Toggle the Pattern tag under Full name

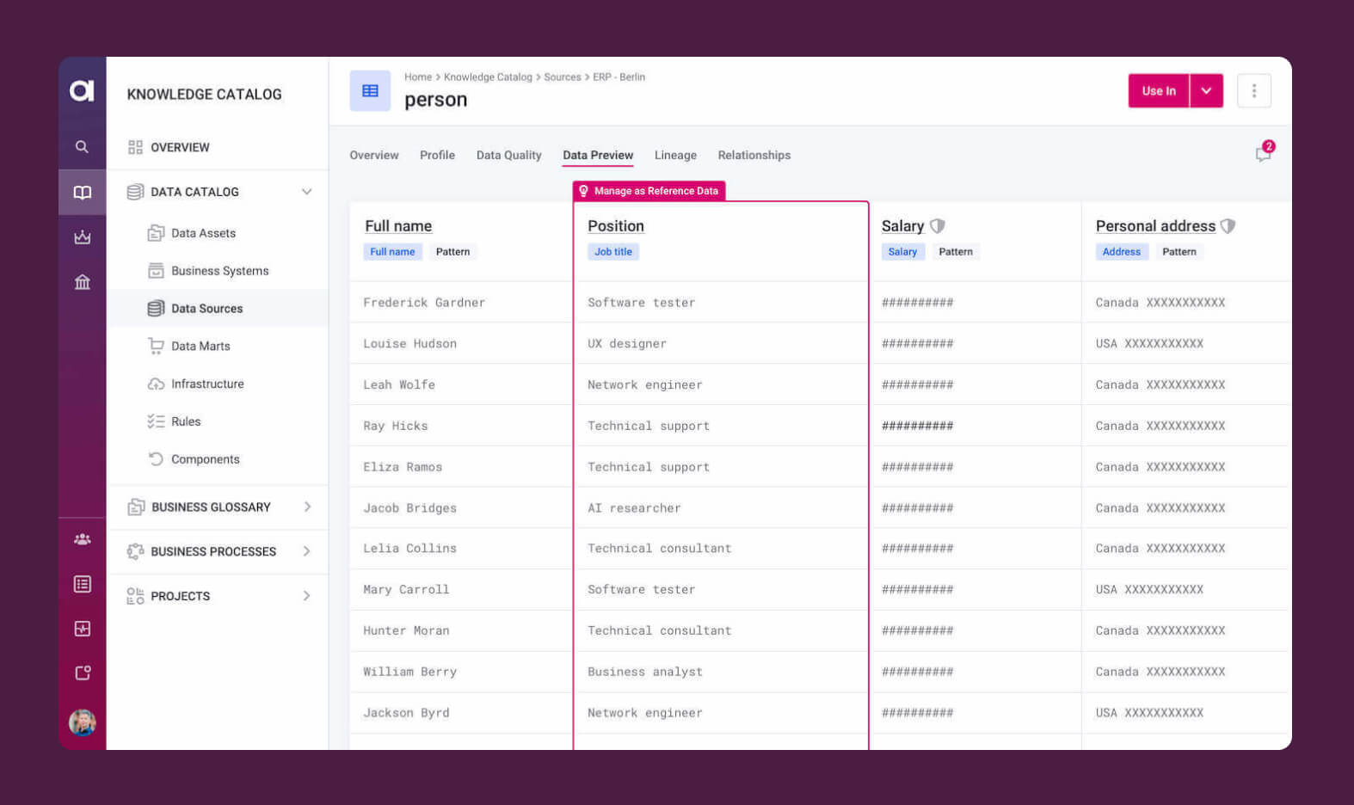click(452, 252)
